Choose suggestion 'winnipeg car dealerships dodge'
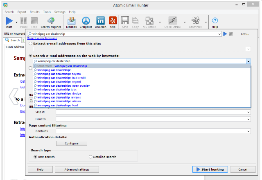 (x=142, y=94)
